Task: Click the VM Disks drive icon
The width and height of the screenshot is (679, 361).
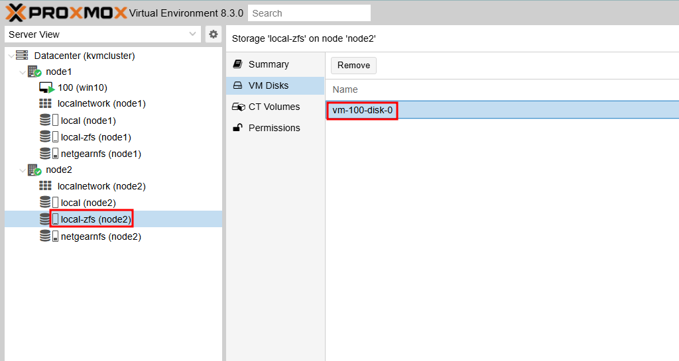Action: click(x=238, y=85)
